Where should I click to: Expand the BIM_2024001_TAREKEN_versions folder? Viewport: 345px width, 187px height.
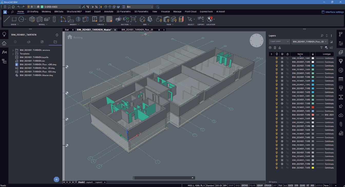13,50
